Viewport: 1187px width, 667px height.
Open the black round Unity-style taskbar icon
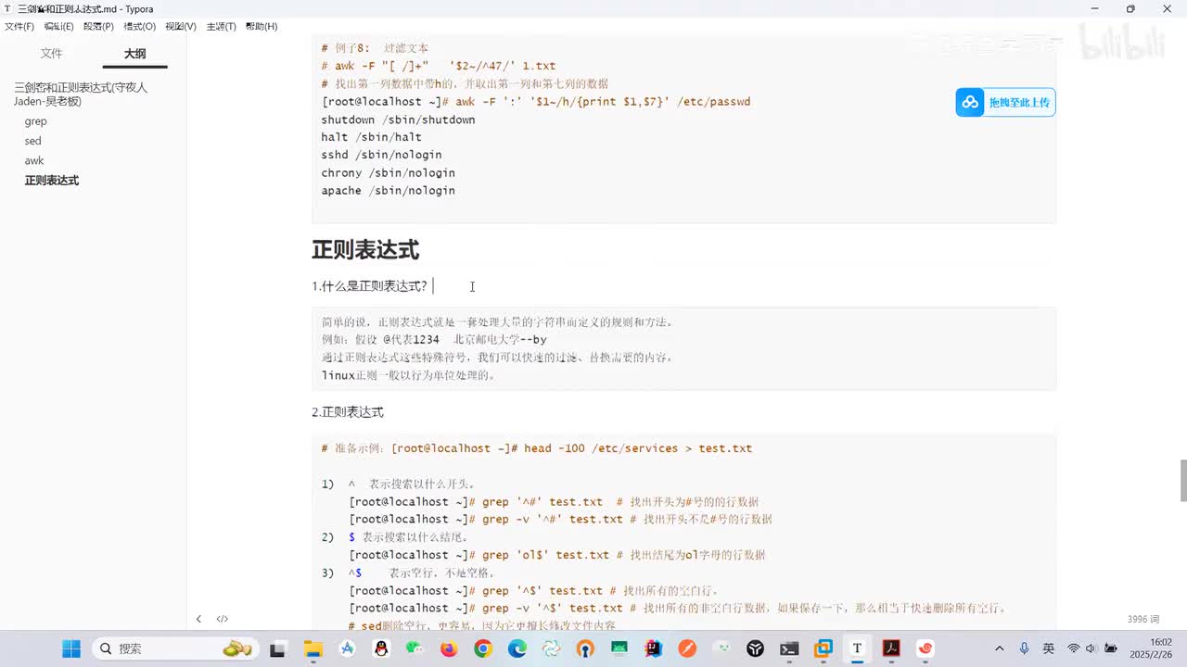coord(755,648)
